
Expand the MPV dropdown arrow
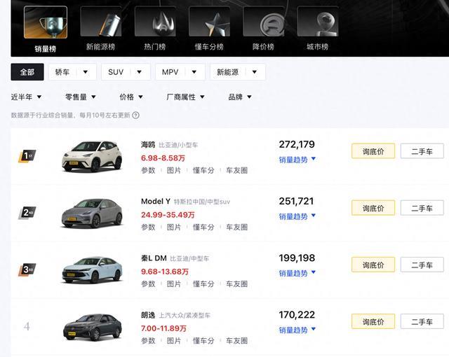[x=194, y=72]
